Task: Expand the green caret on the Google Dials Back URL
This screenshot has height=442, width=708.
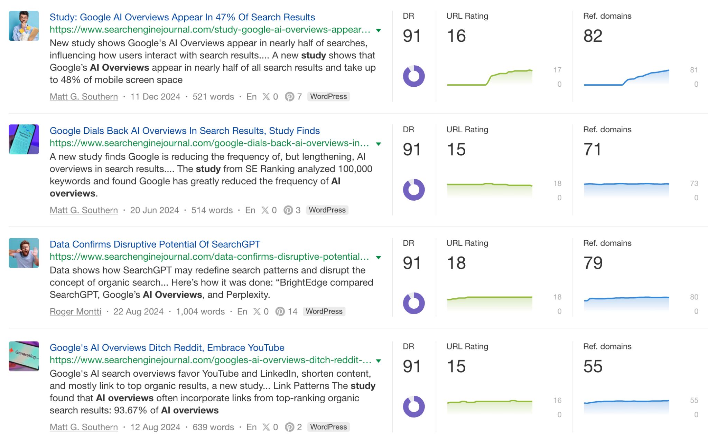Action: click(379, 144)
